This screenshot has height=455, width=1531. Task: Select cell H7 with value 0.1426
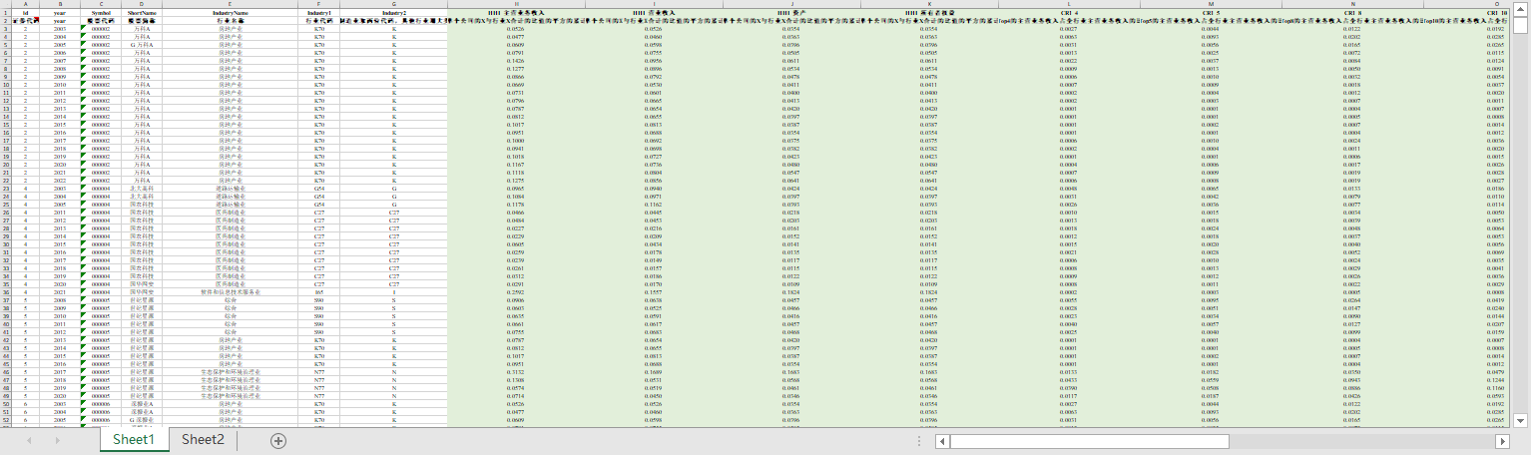click(516, 60)
